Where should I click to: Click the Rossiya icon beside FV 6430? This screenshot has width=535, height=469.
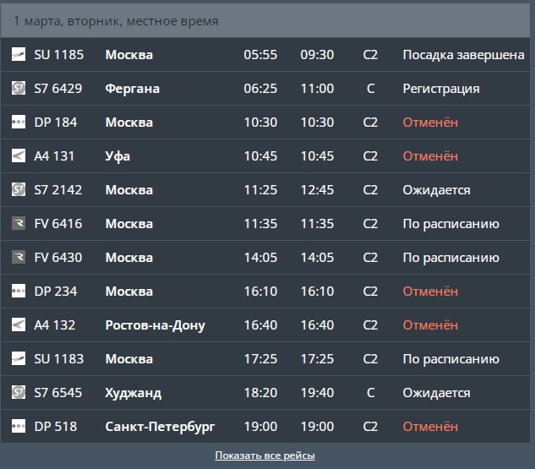click(x=19, y=258)
